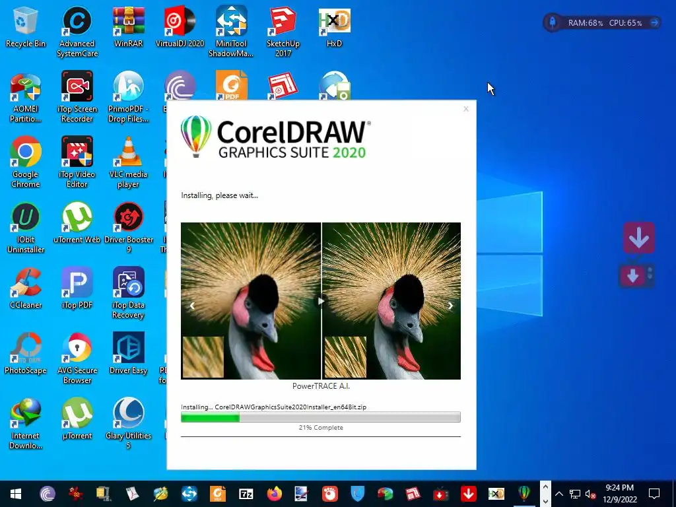This screenshot has width=676, height=507.
Task: Play the PowerTRACE A.I. slideshow
Action: (x=321, y=301)
